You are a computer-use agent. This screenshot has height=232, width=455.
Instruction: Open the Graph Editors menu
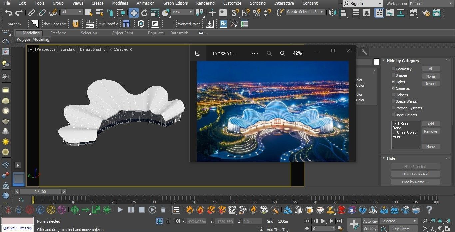coord(175,3)
